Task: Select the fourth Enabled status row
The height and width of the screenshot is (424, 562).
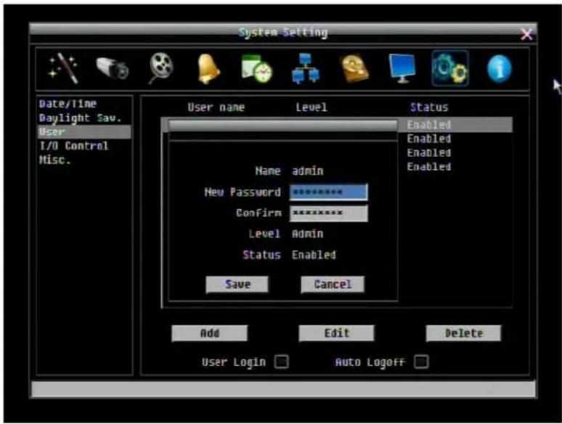Action: [429, 167]
